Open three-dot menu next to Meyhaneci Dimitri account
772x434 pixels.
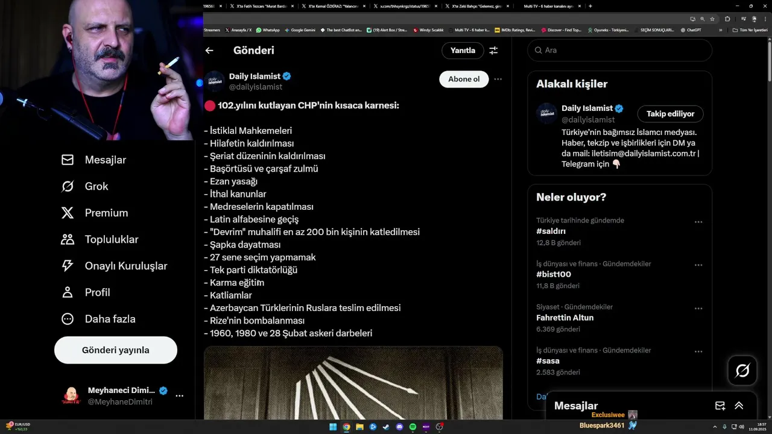click(179, 396)
